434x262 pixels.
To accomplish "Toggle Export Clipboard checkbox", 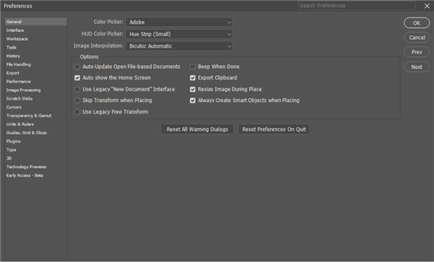I will pos(192,78).
